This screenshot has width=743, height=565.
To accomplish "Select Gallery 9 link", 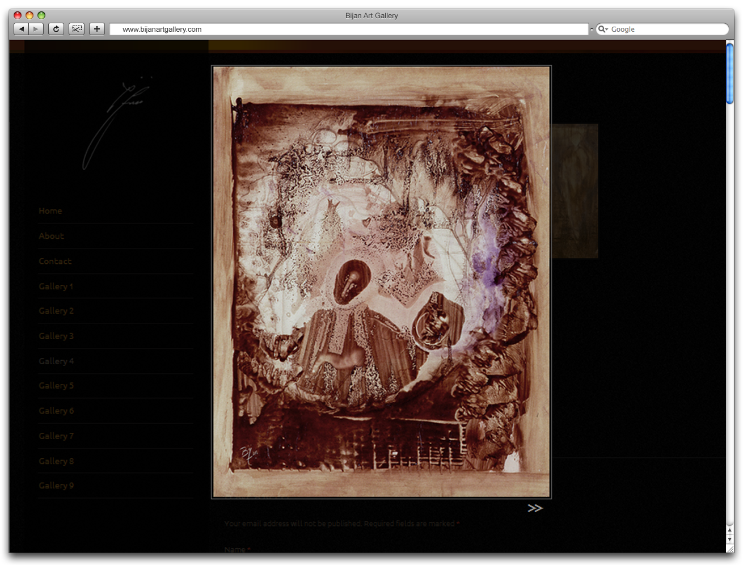I will [56, 486].
